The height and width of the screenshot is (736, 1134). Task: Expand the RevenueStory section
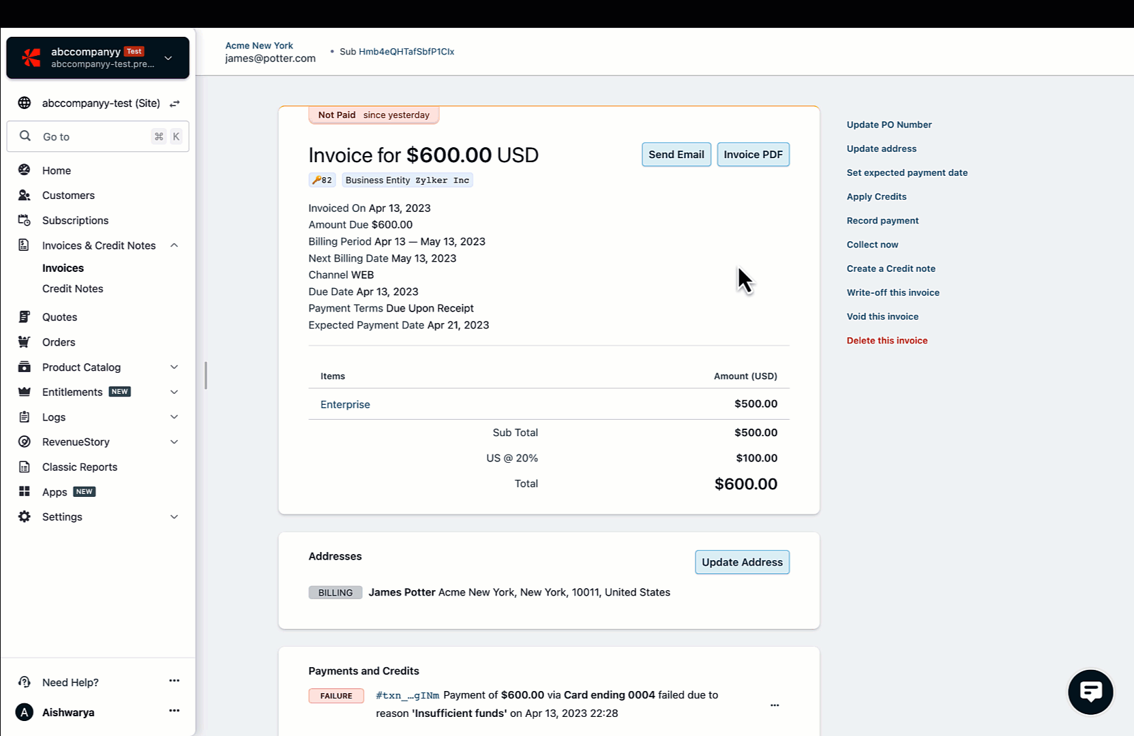point(174,442)
